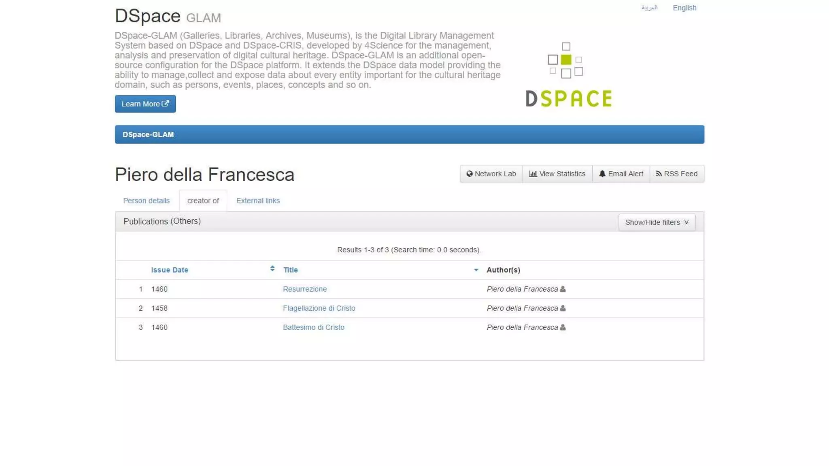Click person icon in Flagellazione row
This screenshot has width=829, height=466.
[x=563, y=308]
